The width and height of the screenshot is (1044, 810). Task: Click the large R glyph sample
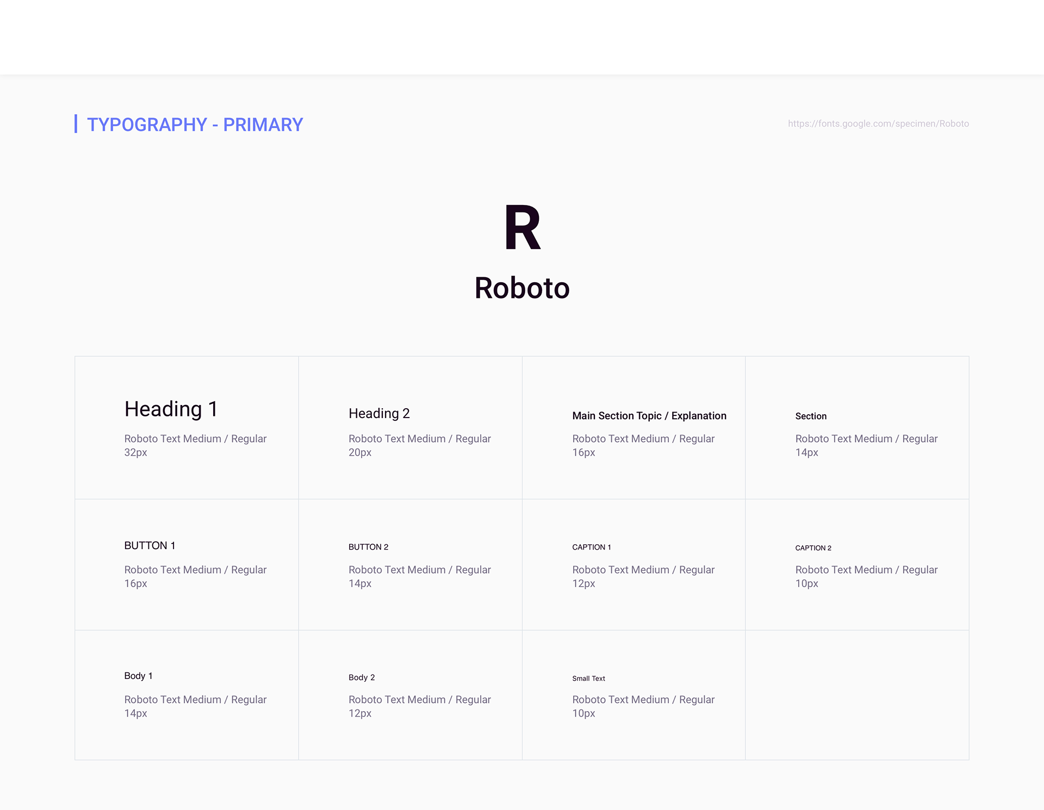tap(522, 227)
